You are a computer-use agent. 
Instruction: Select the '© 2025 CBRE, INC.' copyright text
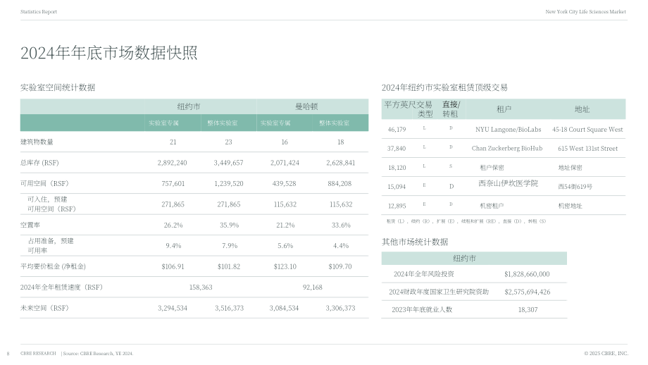click(x=606, y=354)
